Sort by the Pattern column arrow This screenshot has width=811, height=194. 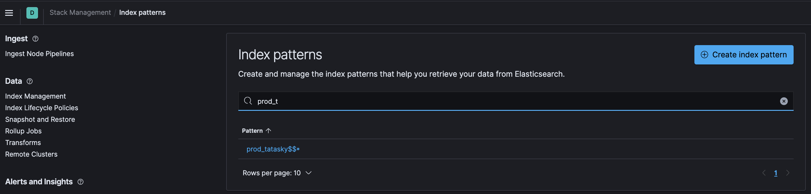[x=268, y=131]
